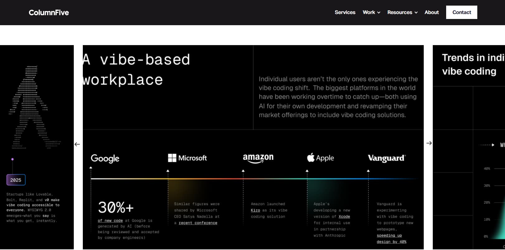
Task: Click the "Startups like Lovable" caption text
Action: tap(33, 207)
